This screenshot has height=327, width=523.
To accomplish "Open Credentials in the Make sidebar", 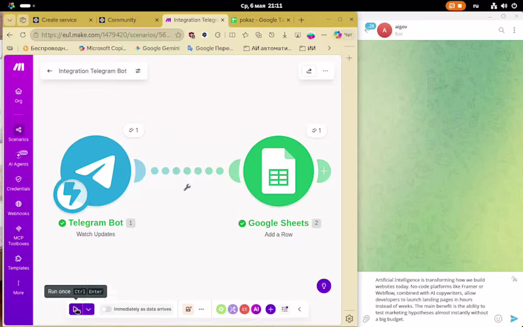I will [x=18, y=183].
